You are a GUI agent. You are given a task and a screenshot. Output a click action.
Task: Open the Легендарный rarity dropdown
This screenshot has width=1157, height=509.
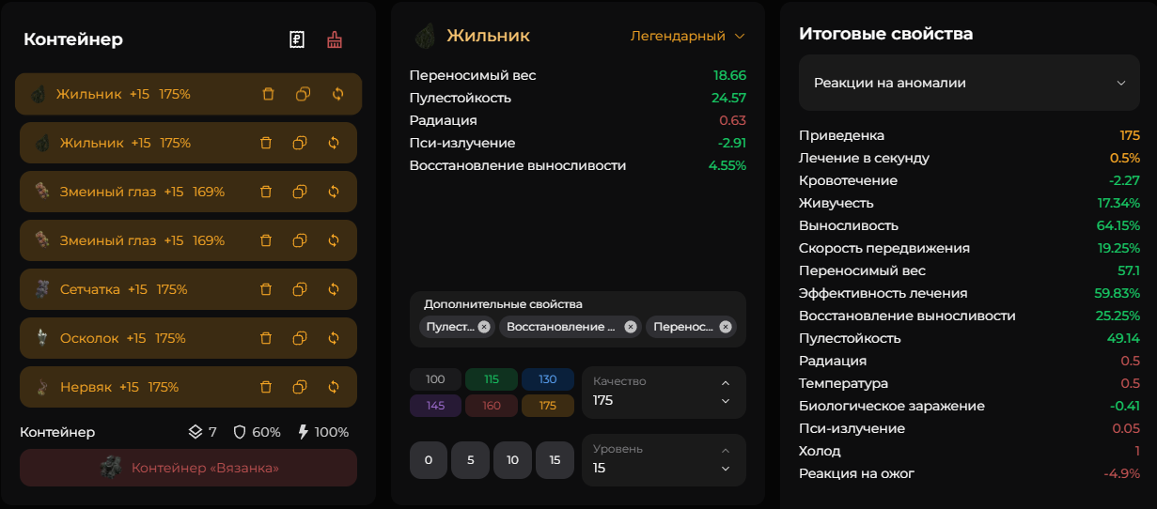click(x=687, y=36)
